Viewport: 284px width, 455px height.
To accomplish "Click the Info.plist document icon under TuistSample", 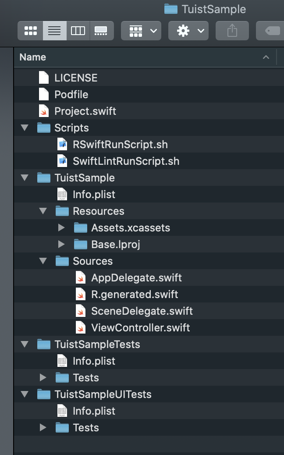I will [x=62, y=194].
